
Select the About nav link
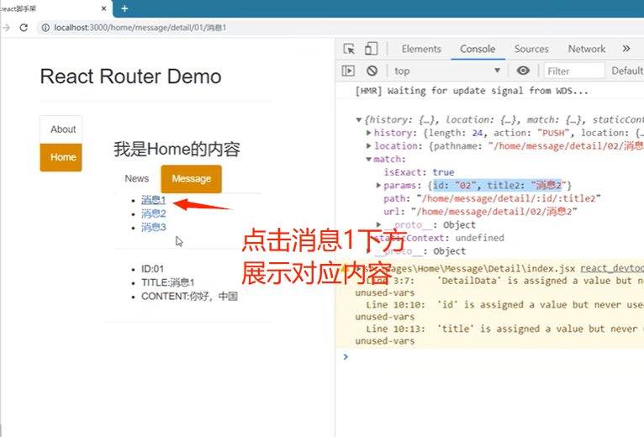tap(61, 129)
